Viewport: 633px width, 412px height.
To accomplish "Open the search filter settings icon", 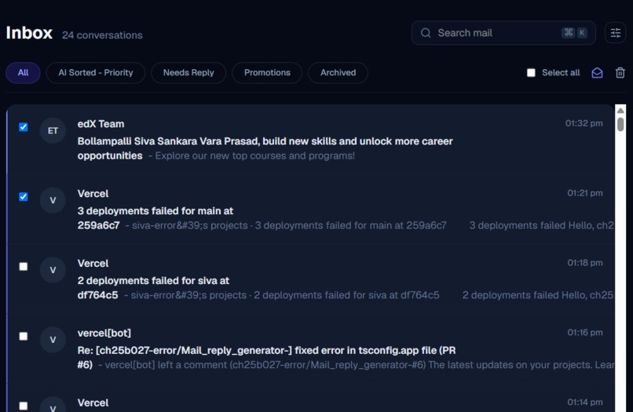I will pos(615,33).
